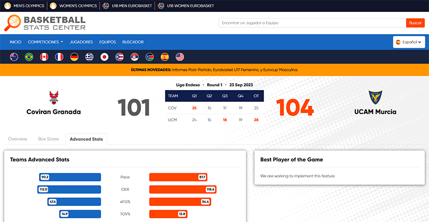Click the blue OER bar showing 112.0
The width and height of the screenshot is (429, 222).
(x=69, y=189)
